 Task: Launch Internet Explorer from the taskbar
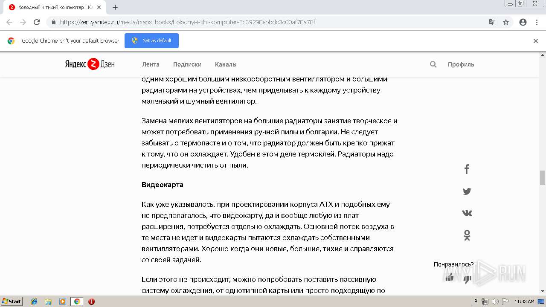[x=34, y=301]
